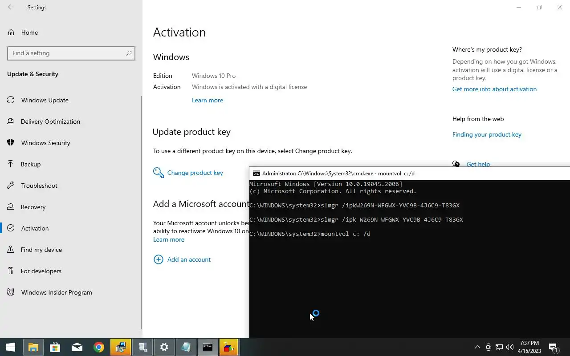570x356 pixels.
Task: Switch to Command Prompt in the taskbar
Action: pos(208,347)
